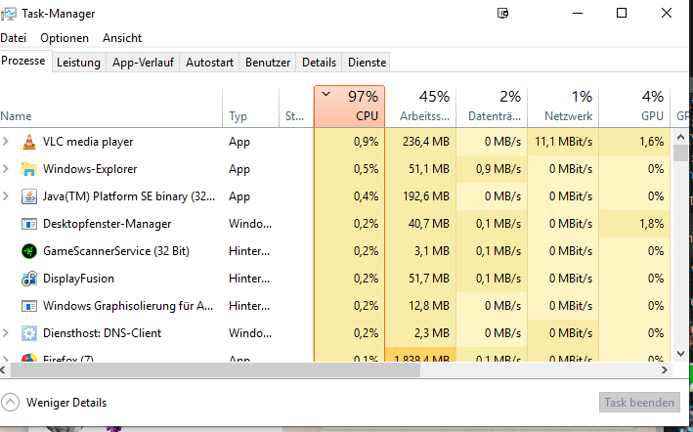The width and height of the screenshot is (693, 432).
Task: Click Java's 192,6 MB memory value
Action: pyautogui.click(x=426, y=196)
